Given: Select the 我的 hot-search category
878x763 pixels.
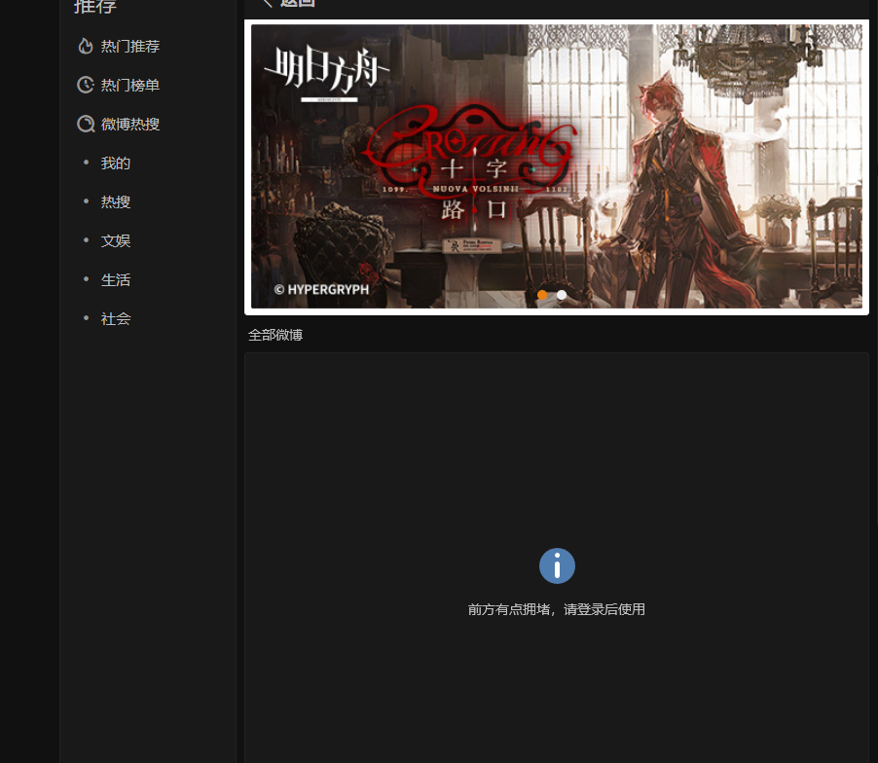Looking at the screenshot, I should point(116,163).
